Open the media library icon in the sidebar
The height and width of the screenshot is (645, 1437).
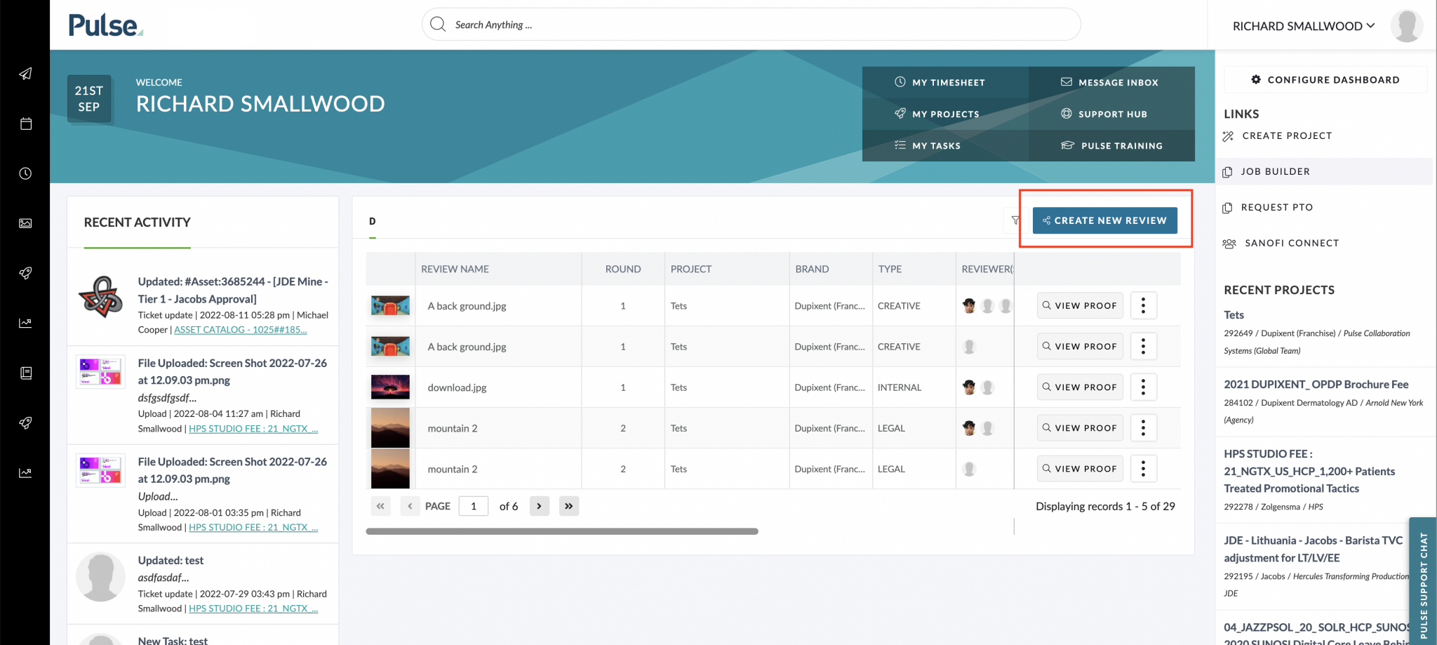pyautogui.click(x=25, y=223)
